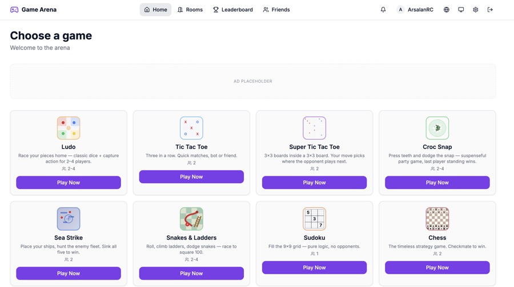This screenshot has width=514, height=287.
Task: Play Now on Tic Tac Toe
Action: click(x=191, y=176)
